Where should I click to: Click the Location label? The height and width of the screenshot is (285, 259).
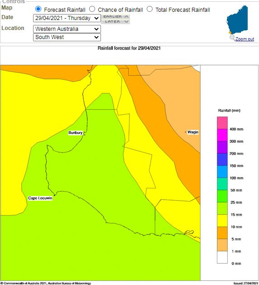click(13, 28)
